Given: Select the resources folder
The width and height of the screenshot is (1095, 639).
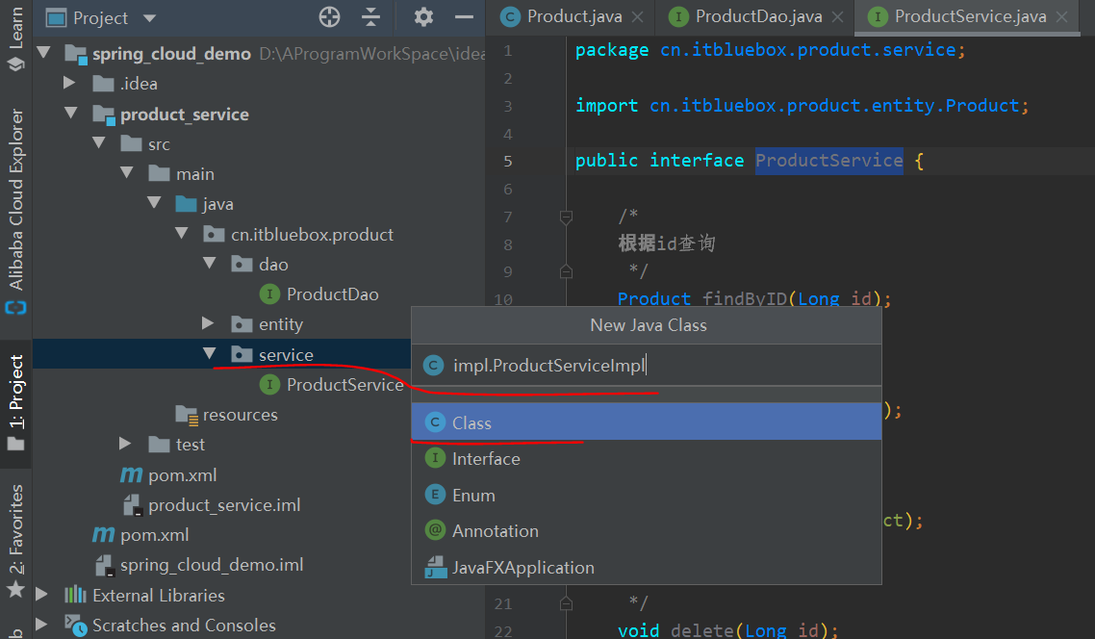Looking at the screenshot, I should (226, 415).
